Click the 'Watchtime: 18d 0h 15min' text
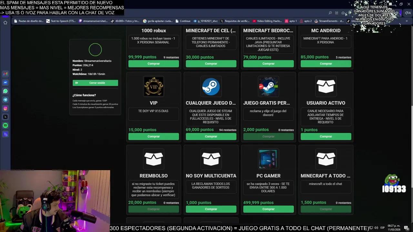The image size is (413, 232). 89,74
